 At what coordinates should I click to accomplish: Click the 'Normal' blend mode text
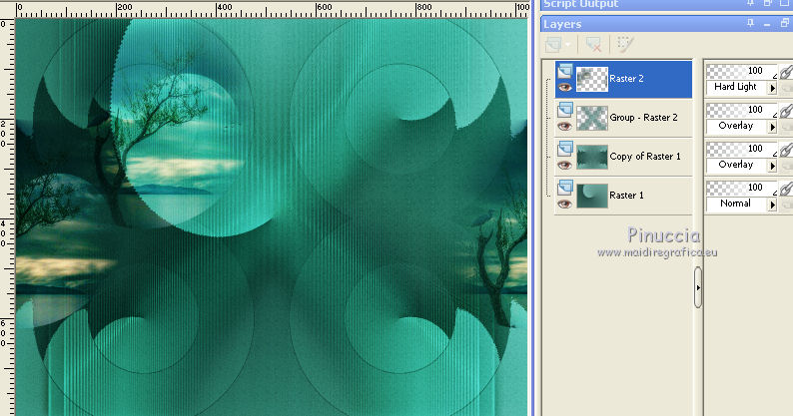[x=735, y=204]
